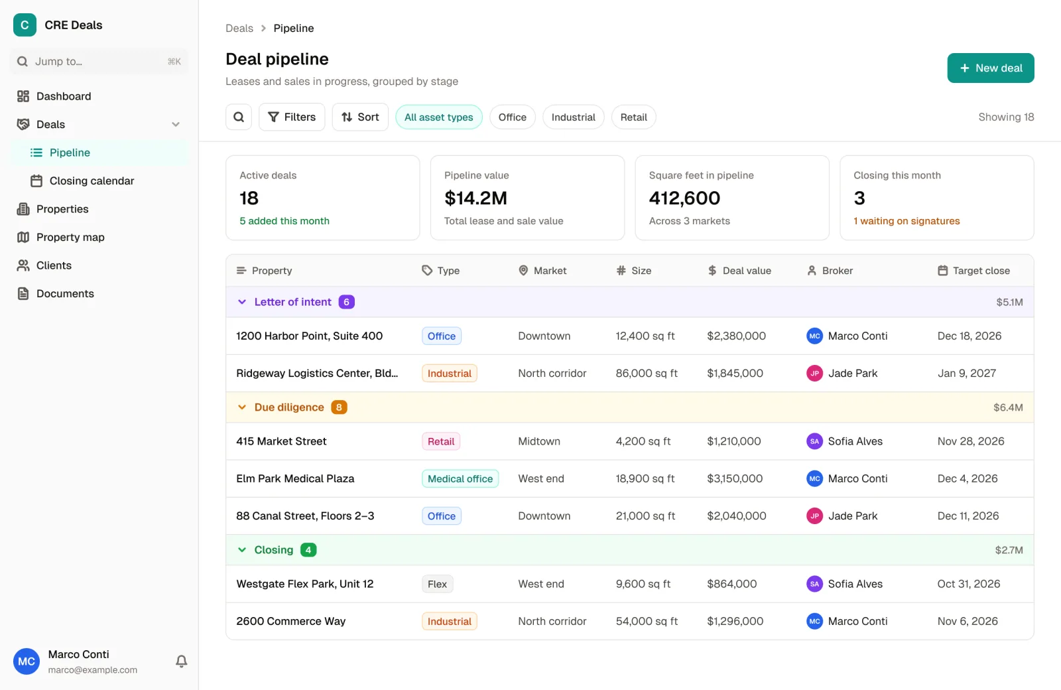1061x690 pixels.
Task: Click the Jump to search field
Action: 99,62
